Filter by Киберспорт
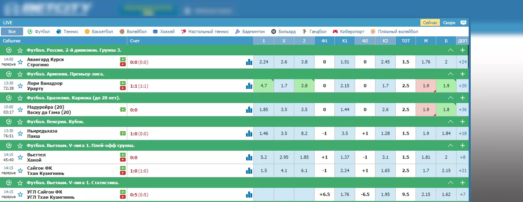The image size is (523, 202). tap(349, 32)
